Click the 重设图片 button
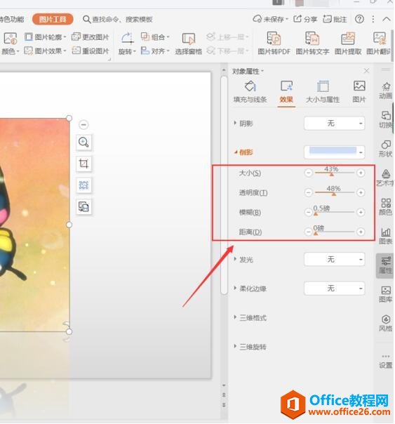 (x=91, y=51)
